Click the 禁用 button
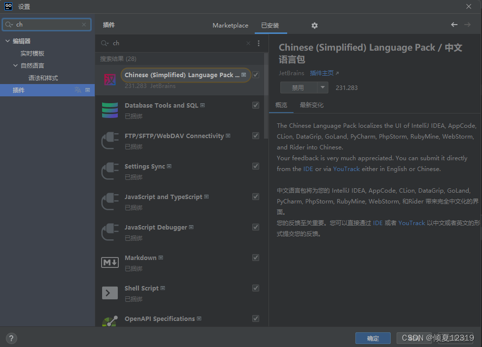 [x=298, y=87]
